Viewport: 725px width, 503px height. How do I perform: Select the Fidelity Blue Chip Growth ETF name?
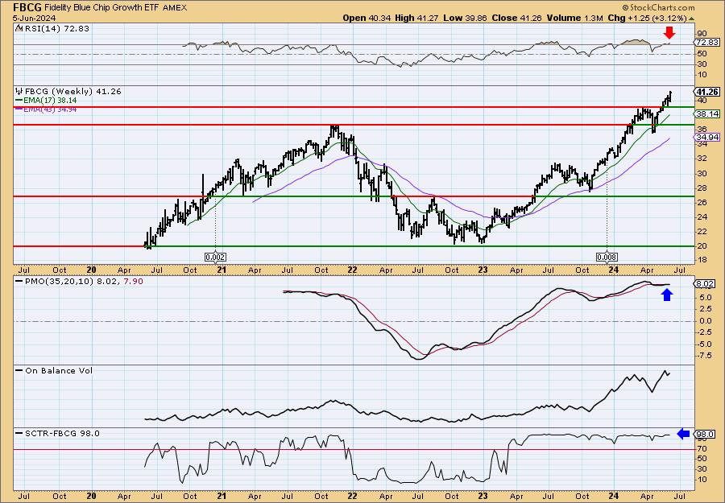coord(102,8)
